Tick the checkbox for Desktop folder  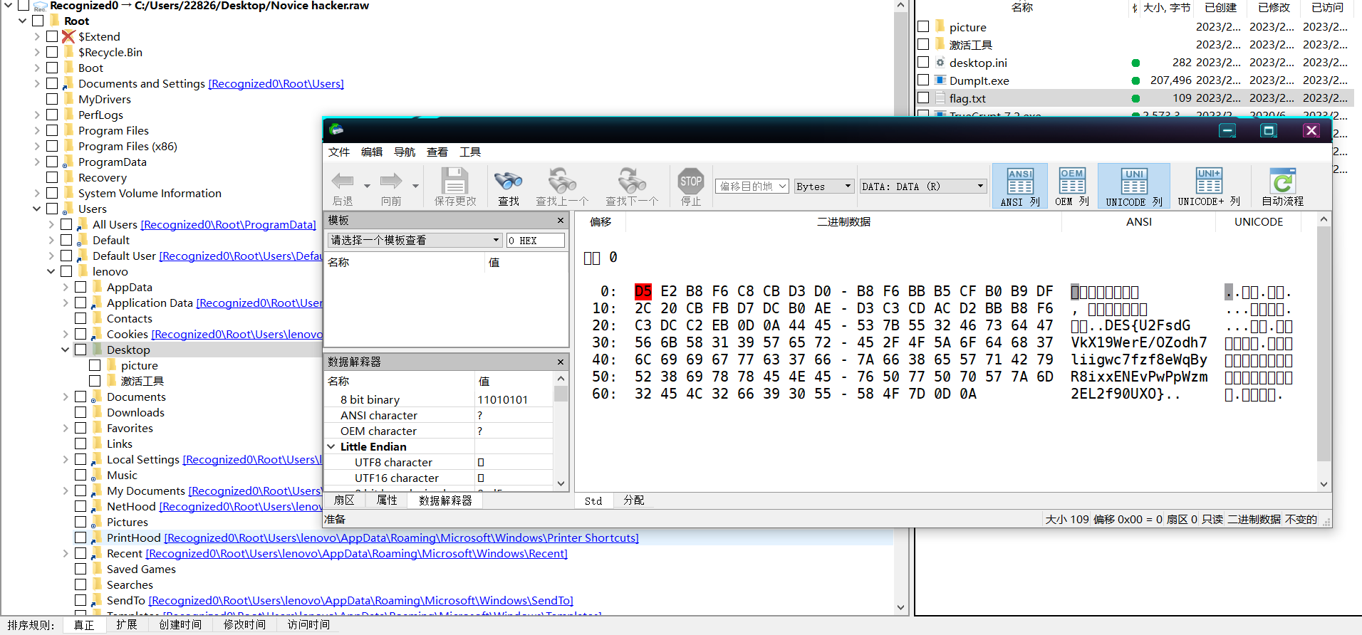pyautogui.click(x=80, y=350)
